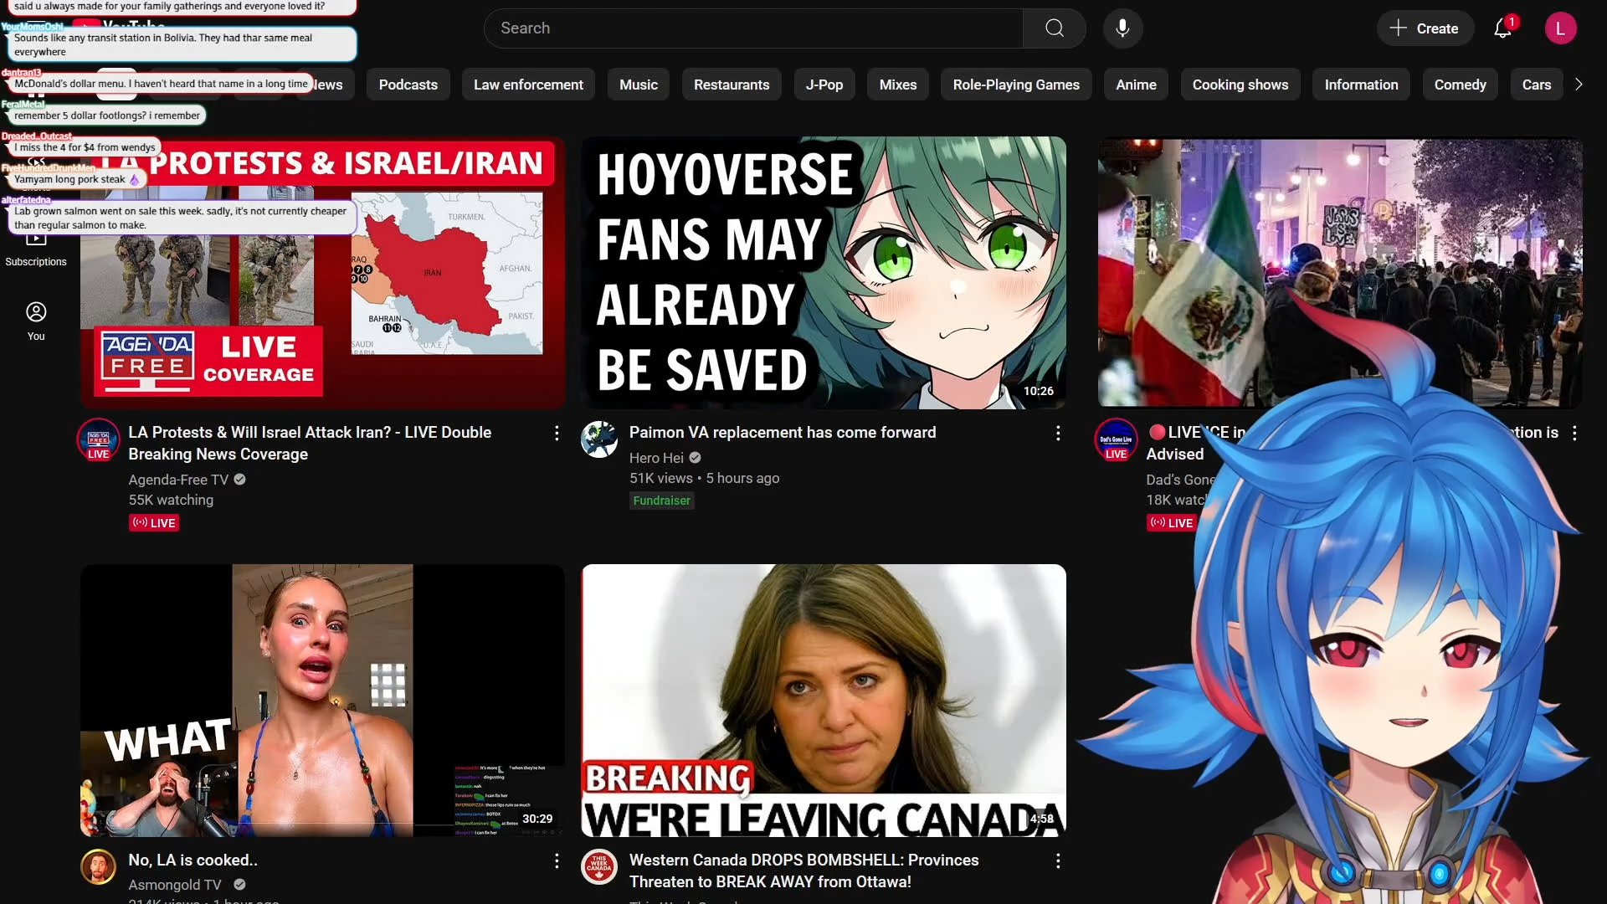Screen dimensions: 1607x904
Task: Select the Podcasts category chip
Action: click(x=408, y=85)
